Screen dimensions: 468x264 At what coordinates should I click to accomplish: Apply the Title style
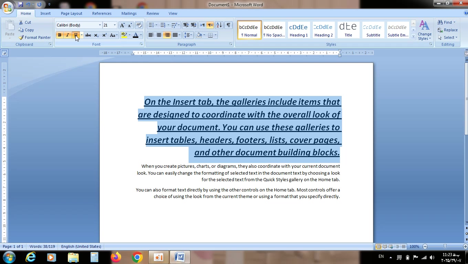click(348, 30)
